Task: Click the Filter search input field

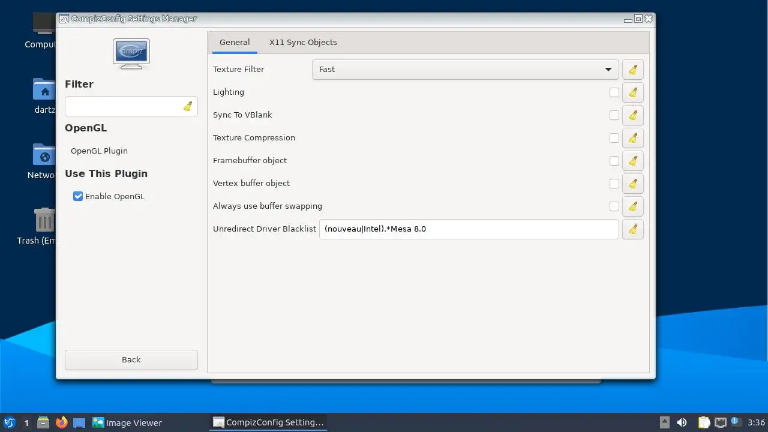Action: click(x=131, y=106)
